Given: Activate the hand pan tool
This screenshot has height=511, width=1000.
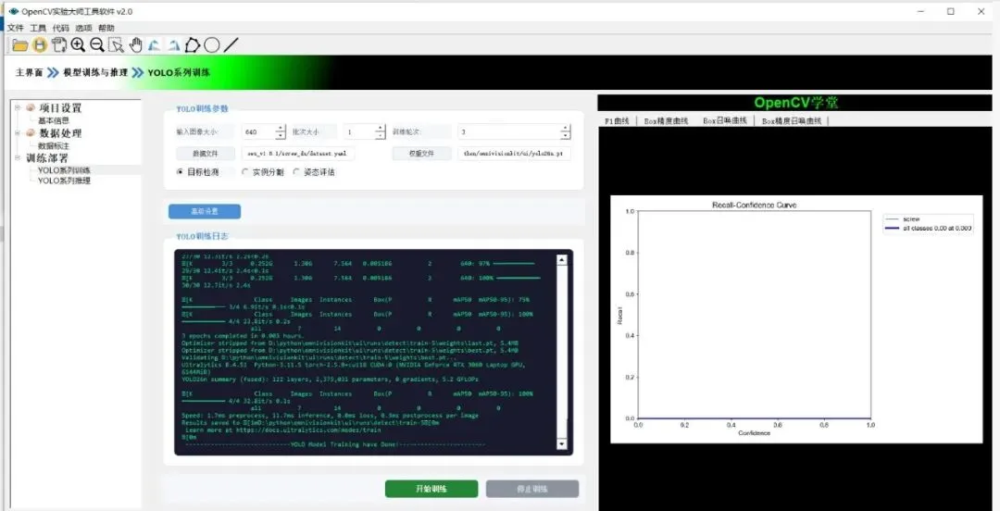Looking at the screenshot, I should [x=135, y=44].
